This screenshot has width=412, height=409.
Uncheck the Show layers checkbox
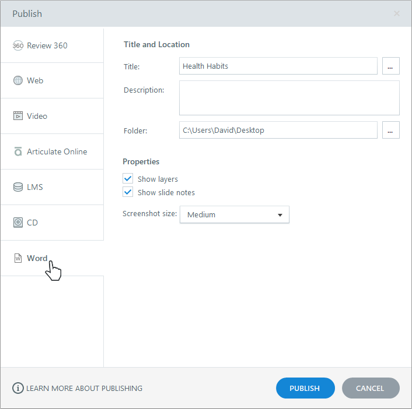[128, 179]
